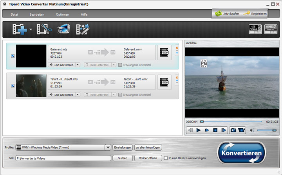
Task: Play the preview video
Action: click(198, 130)
